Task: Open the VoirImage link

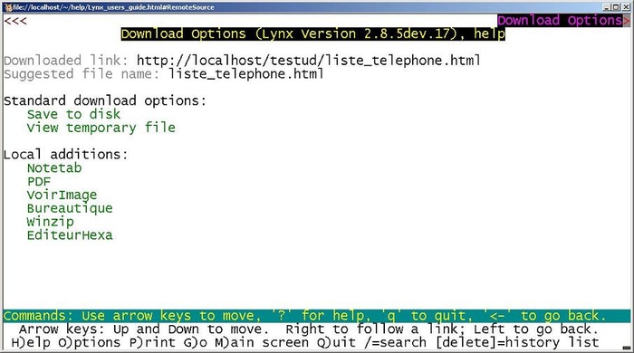Action: click(62, 196)
